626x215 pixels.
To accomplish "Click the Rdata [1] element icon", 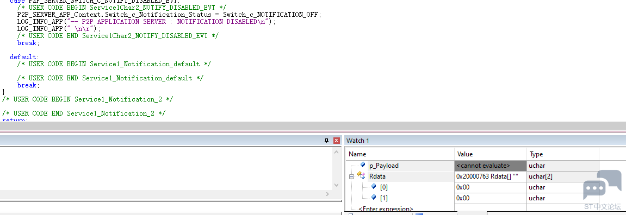I will (x=374, y=197).
